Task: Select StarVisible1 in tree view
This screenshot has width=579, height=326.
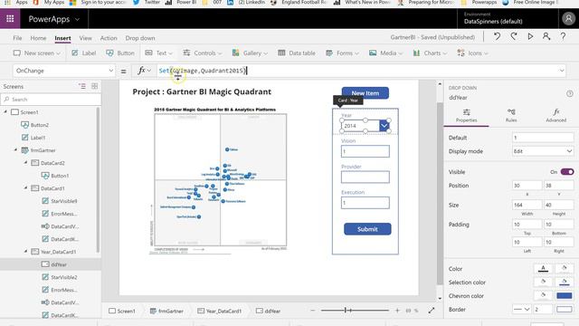Action: tap(60, 201)
